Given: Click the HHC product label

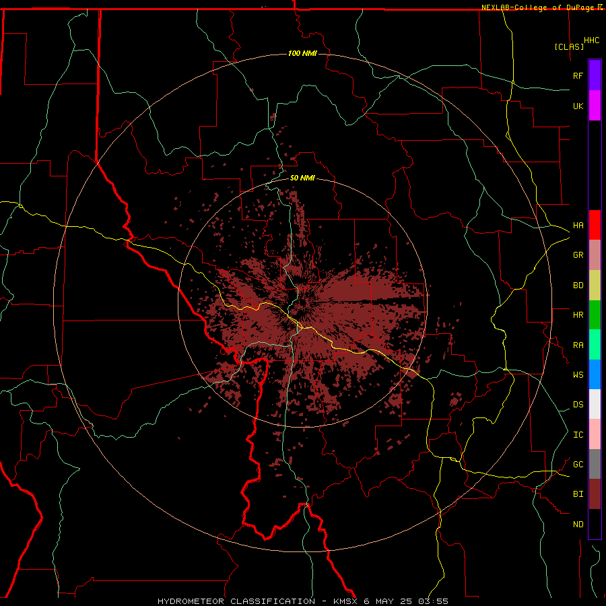Looking at the screenshot, I should 592,40.
